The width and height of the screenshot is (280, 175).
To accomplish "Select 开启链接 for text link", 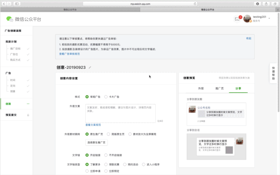I will pos(87,155).
